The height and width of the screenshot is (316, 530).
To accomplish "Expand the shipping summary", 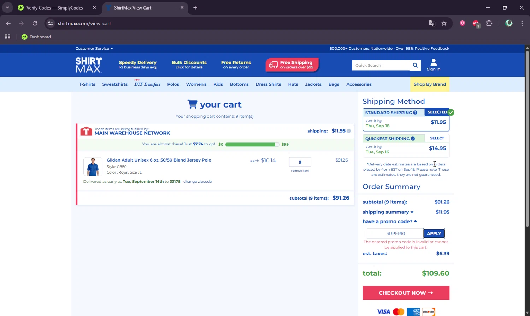I will 388,212.
